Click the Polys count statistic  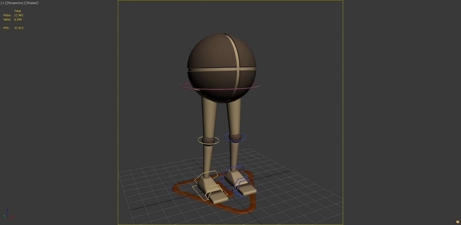tap(19, 15)
